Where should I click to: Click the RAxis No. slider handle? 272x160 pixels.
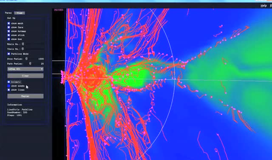click(23, 44)
